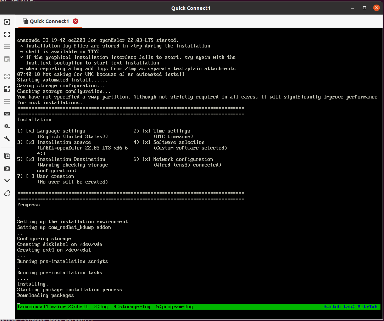Screen dimensions: 384x321
Task: Close the Quick Connect1 tab with the red X
Action: pos(76,21)
